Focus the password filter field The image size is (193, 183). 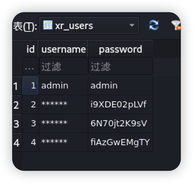[x=121, y=67]
